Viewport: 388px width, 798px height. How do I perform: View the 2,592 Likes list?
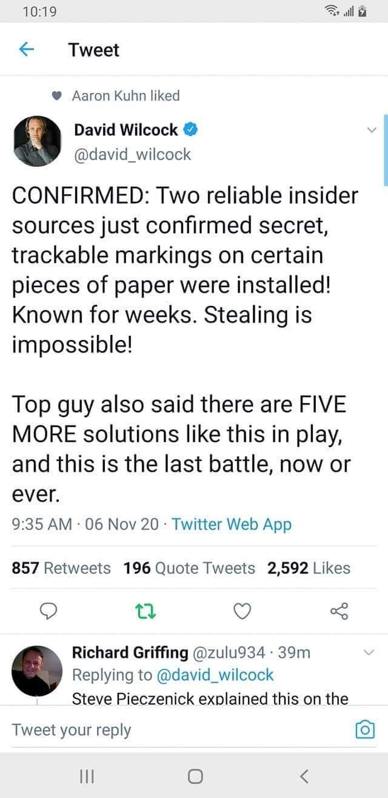tap(309, 568)
